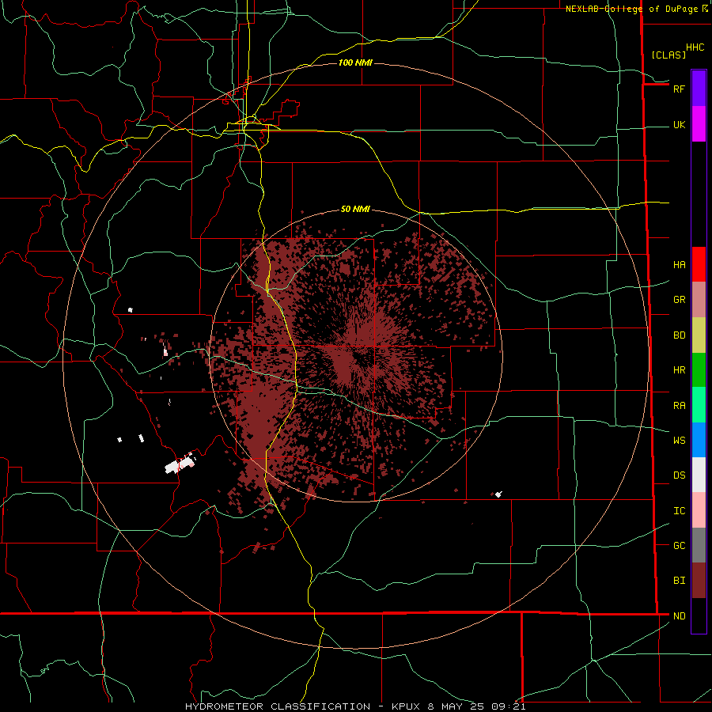Click the HA legend label
Image resolution: width=712 pixels, height=712 pixels.
coord(679,265)
